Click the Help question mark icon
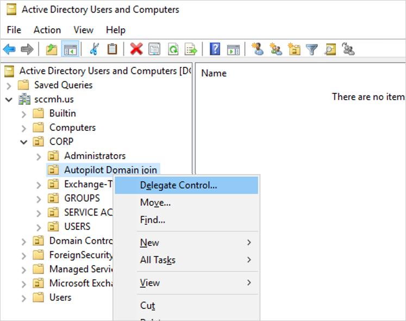 [215, 49]
